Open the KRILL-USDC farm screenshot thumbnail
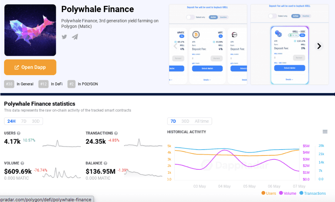Image resolution: width=335 pixels, height=202 pixels. [x=289, y=45]
